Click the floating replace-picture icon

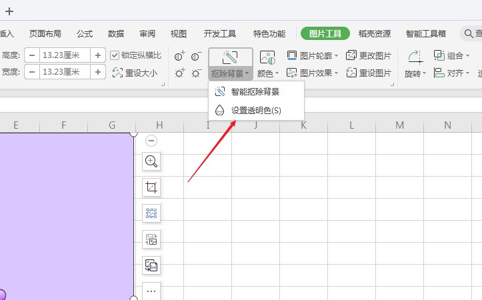(151, 239)
